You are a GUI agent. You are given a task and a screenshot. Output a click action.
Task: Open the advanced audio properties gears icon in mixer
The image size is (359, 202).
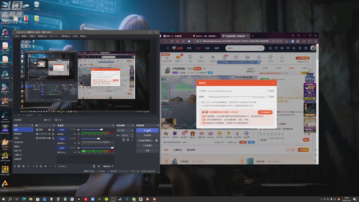pos(99,166)
